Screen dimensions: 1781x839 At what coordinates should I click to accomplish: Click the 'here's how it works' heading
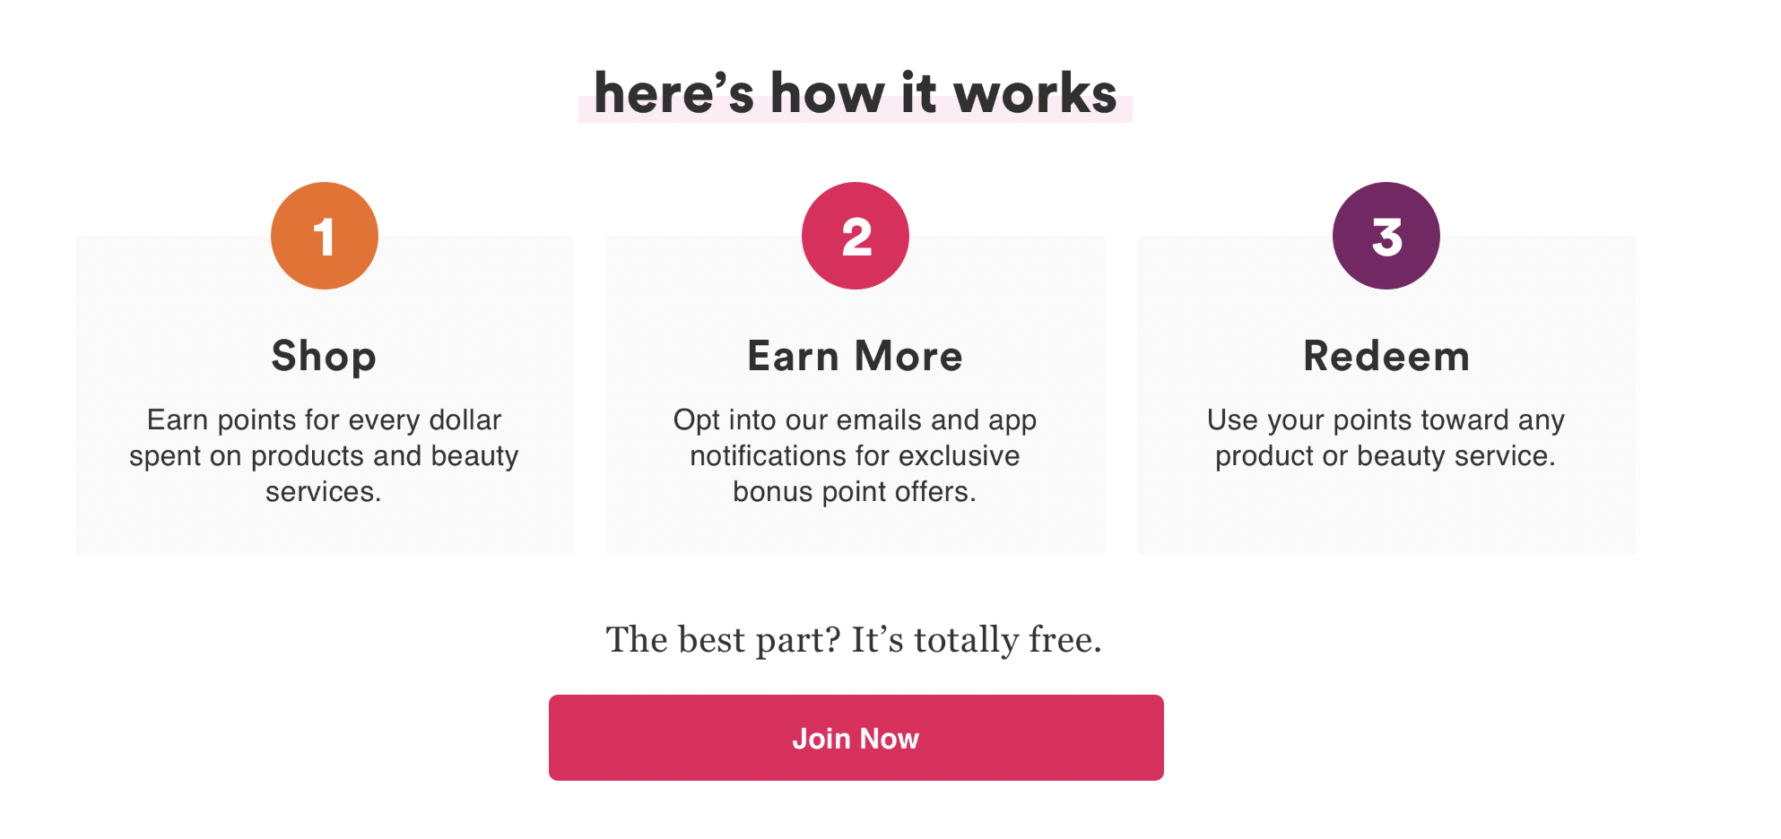[x=855, y=91]
